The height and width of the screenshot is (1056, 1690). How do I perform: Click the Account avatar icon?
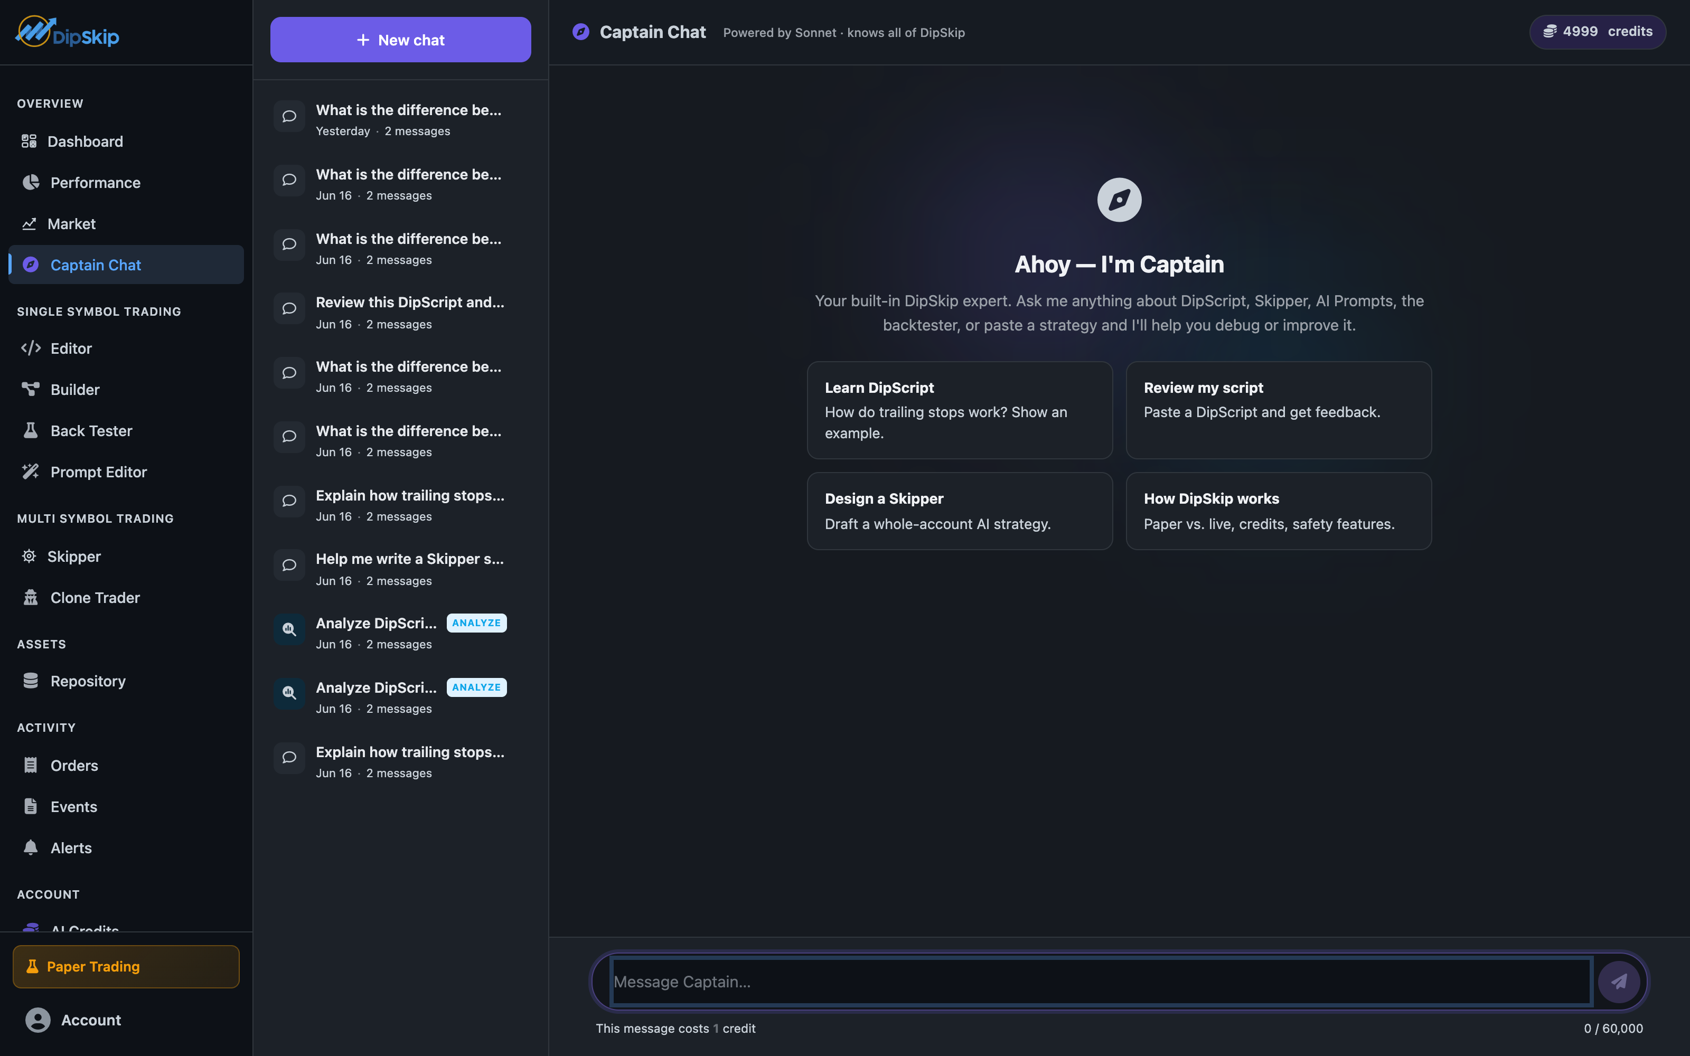[x=37, y=1021]
